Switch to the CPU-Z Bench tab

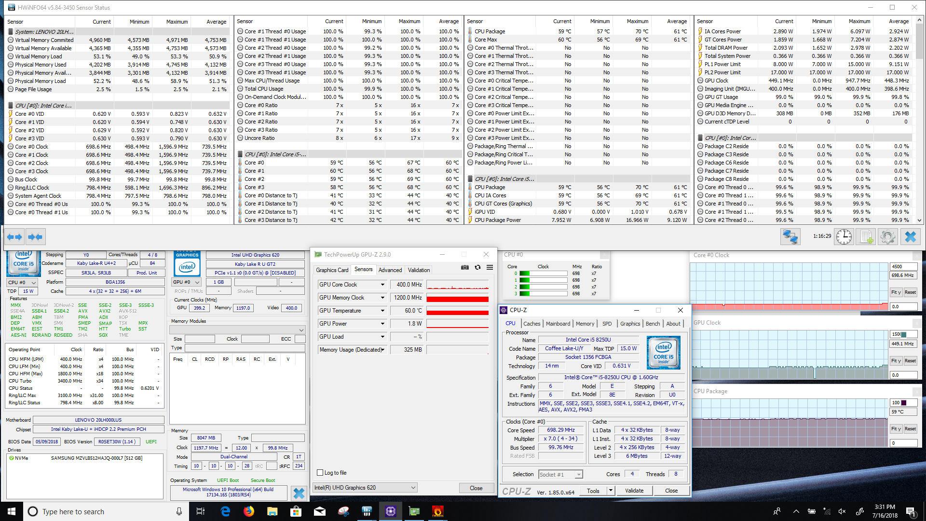coord(652,324)
